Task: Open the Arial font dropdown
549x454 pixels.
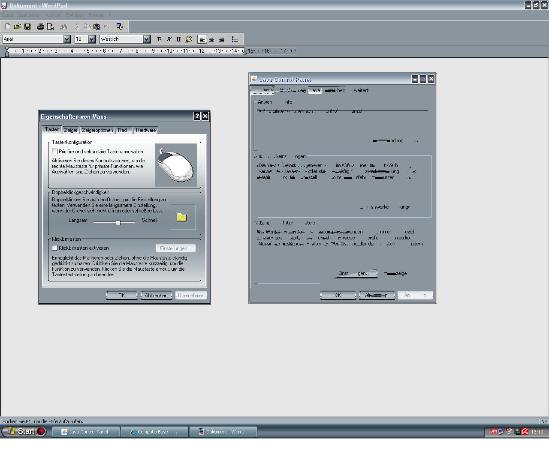Action: tap(67, 39)
